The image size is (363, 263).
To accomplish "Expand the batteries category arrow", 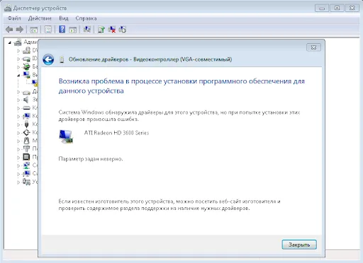I will click(18, 67).
